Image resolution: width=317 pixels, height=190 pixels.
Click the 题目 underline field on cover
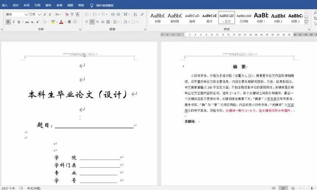point(94,126)
